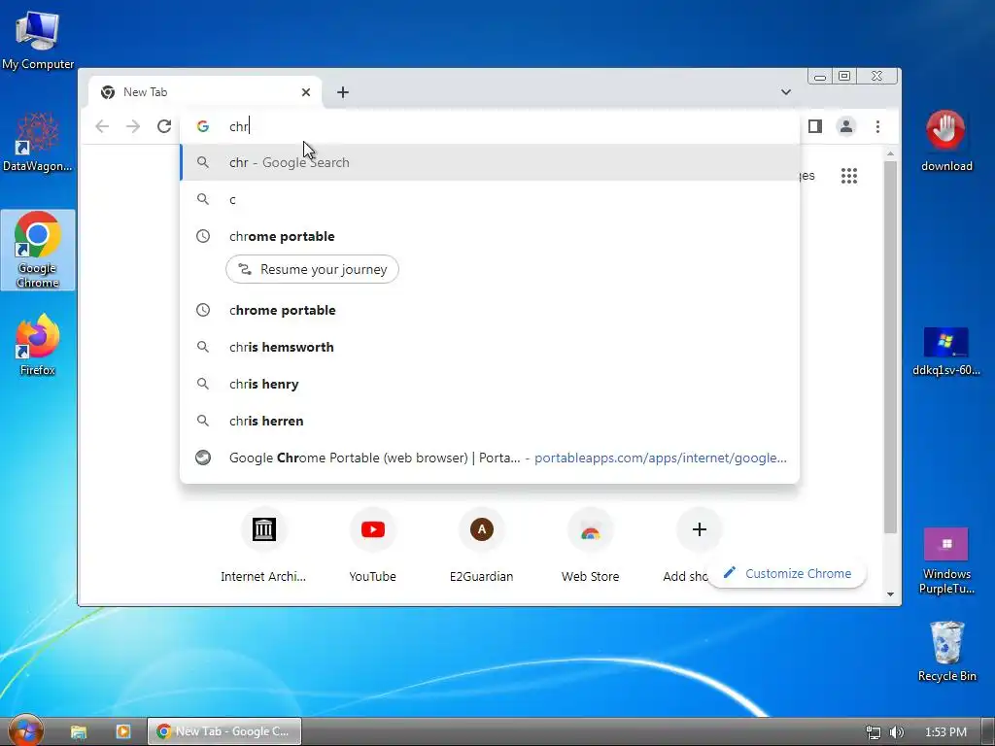Select the My Computer desktop icon
Image resolution: width=995 pixels, height=746 pixels.
[38, 39]
